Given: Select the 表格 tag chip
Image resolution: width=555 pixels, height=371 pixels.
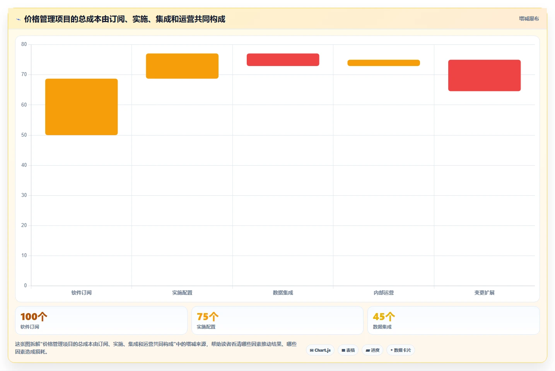Looking at the screenshot, I should (x=348, y=350).
